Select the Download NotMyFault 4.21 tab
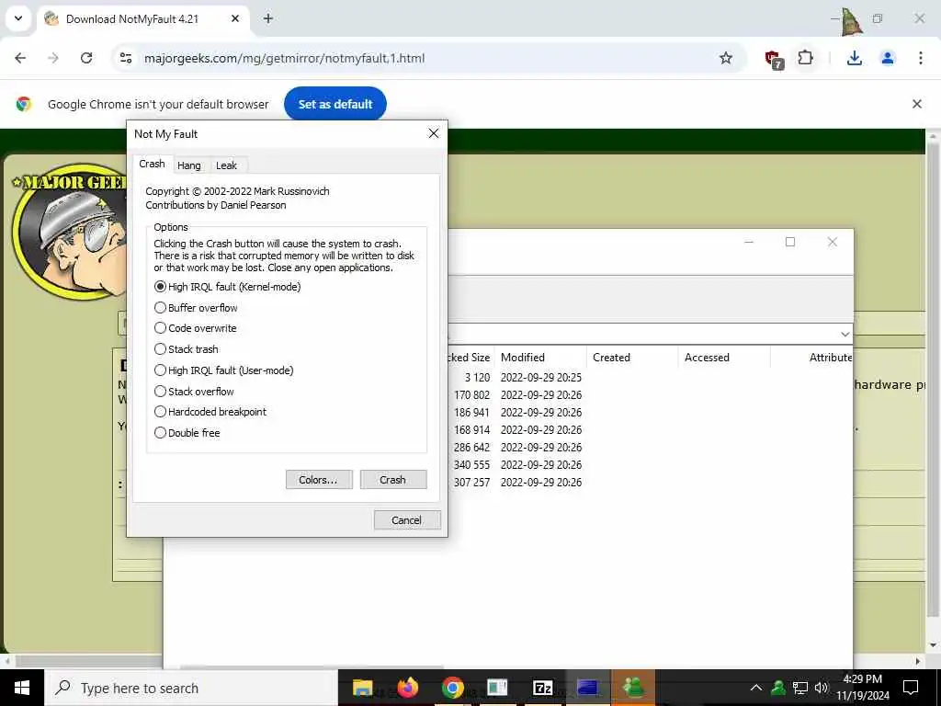Viewport: 941px width, 706px height. [x=143, y=18]
